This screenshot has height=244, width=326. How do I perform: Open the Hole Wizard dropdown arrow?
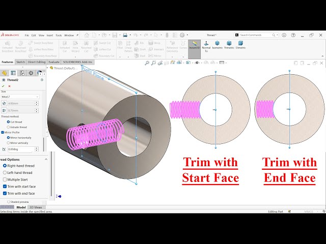[x=75, y=56]
